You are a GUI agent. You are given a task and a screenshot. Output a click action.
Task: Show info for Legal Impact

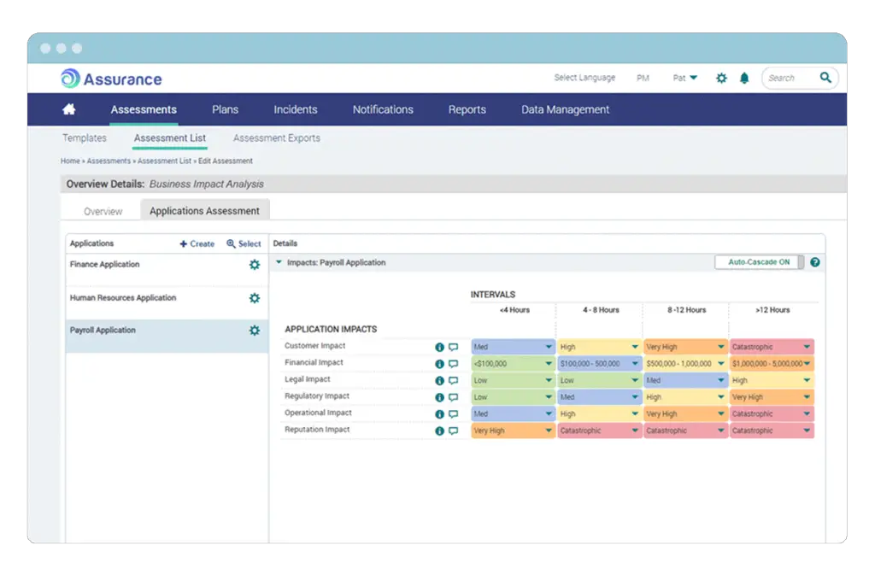440,381
